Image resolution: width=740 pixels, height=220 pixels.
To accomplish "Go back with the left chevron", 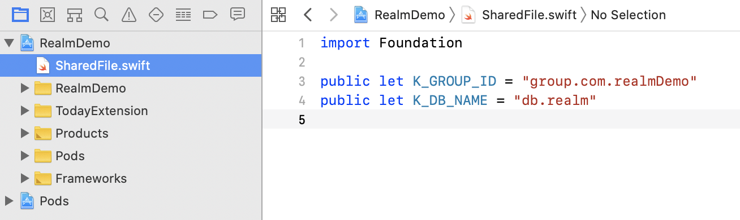I will pos(308,15).
